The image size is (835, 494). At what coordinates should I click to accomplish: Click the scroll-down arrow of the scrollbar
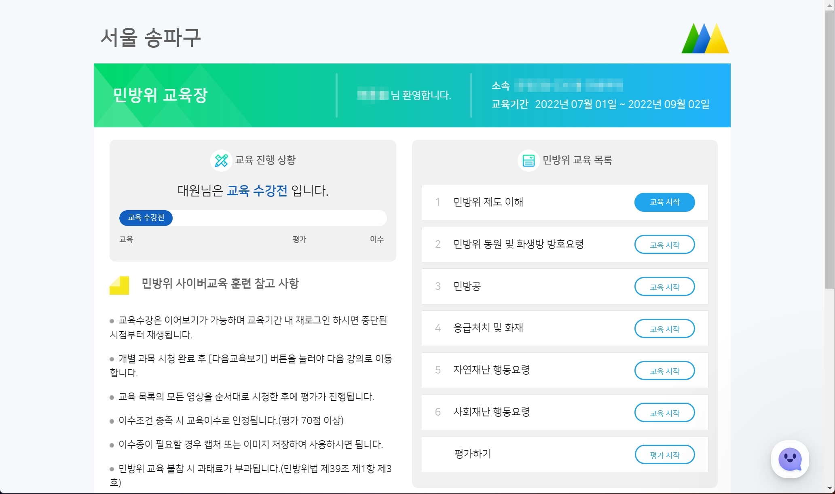[x=830, y=489]
